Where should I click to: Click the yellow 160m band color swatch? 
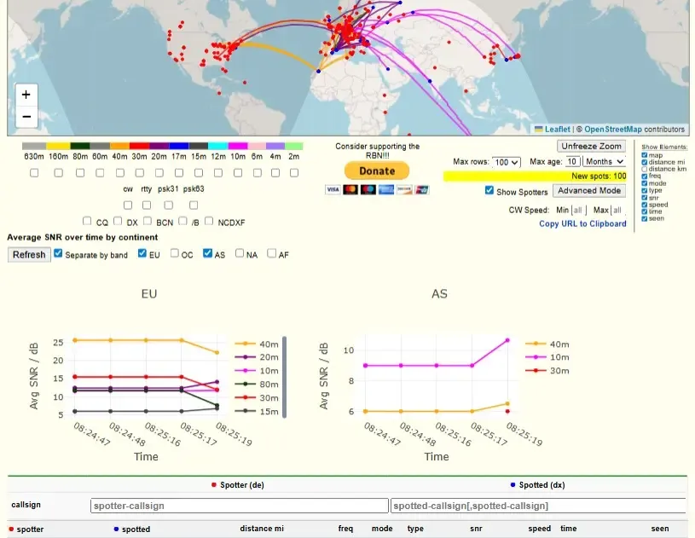59,147
